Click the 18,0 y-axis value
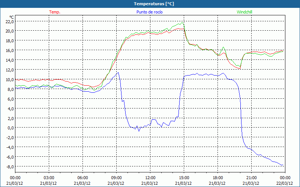The image size is (300, 187). point(10,41)
